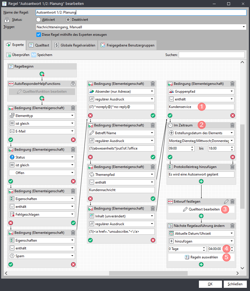Screen dimensions: 250x291
Task: Remove the Status condition using its trash icon
Action: 73,150
